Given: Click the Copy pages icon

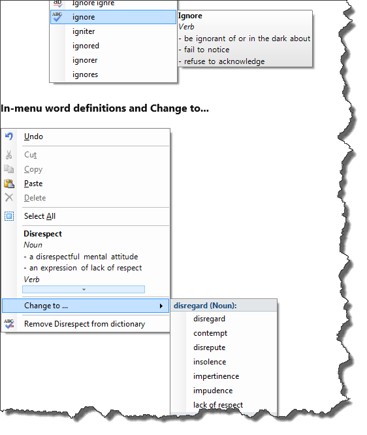Looking at the screenshot, I should pos(9,169).
